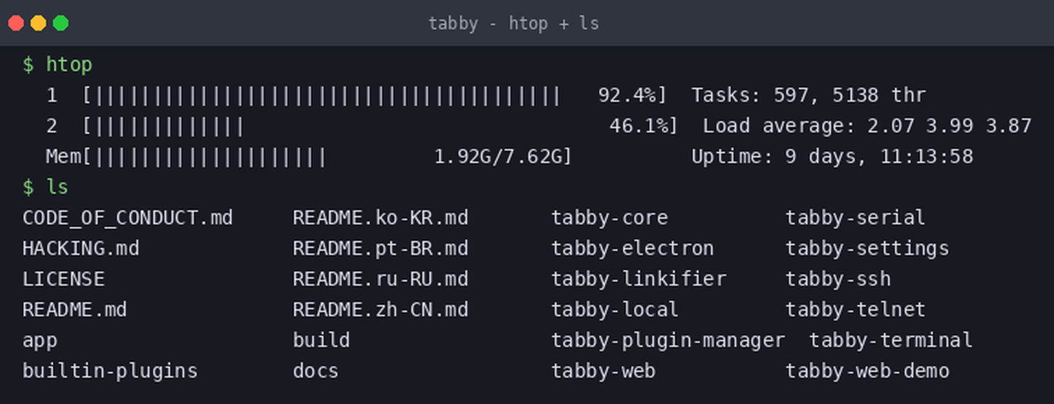Click the yellow minimize window button
Viewport: 1054px width, 404px height.
pos(38,23)
